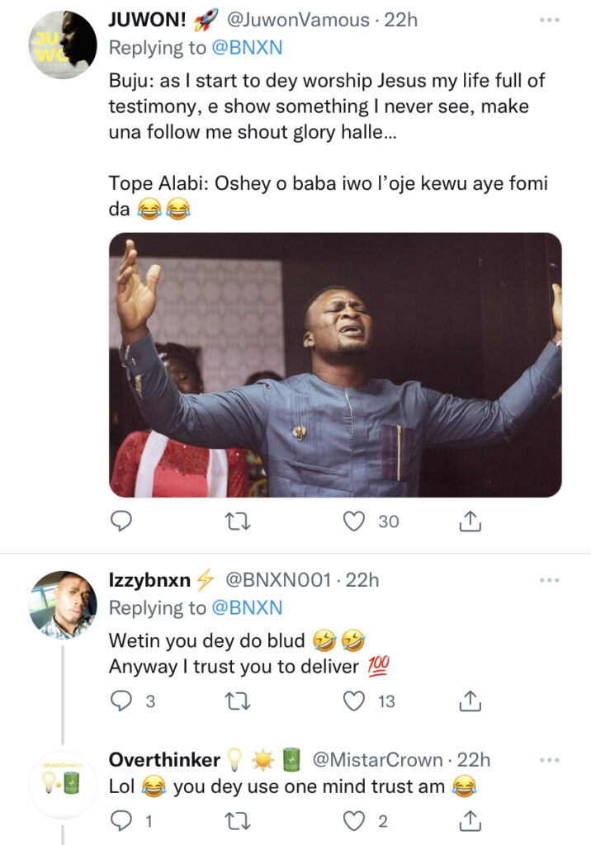Like Izzybnxn's tweet with 13 likes
The image size is (591, 845).
[x=355, y=701]
